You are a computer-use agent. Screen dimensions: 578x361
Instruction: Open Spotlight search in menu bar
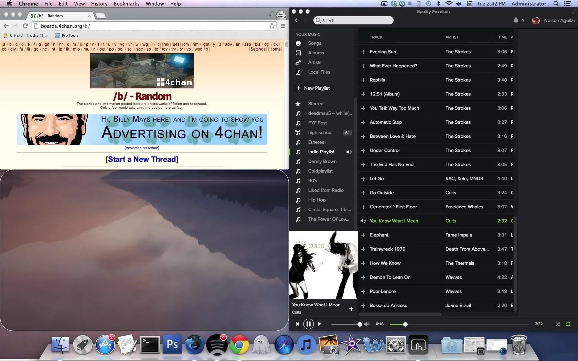click(556, 3)
